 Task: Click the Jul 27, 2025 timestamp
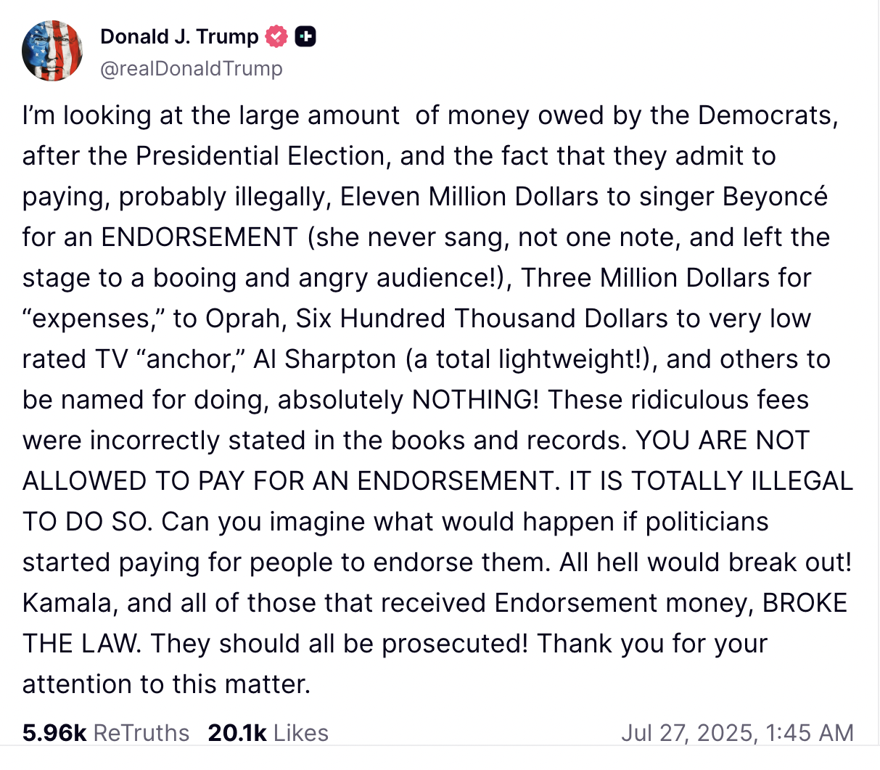click(737, 733)
